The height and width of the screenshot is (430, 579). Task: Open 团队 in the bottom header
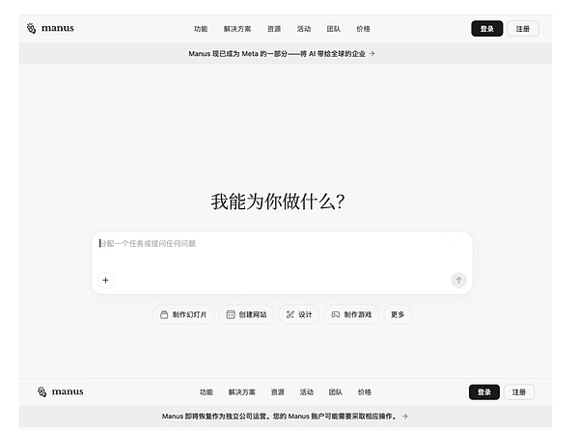pyautogui.click(x=335, y=392)
